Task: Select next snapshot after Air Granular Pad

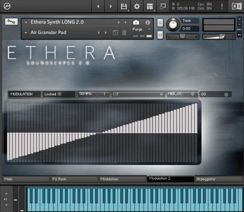Action: [x=106, y=33]
